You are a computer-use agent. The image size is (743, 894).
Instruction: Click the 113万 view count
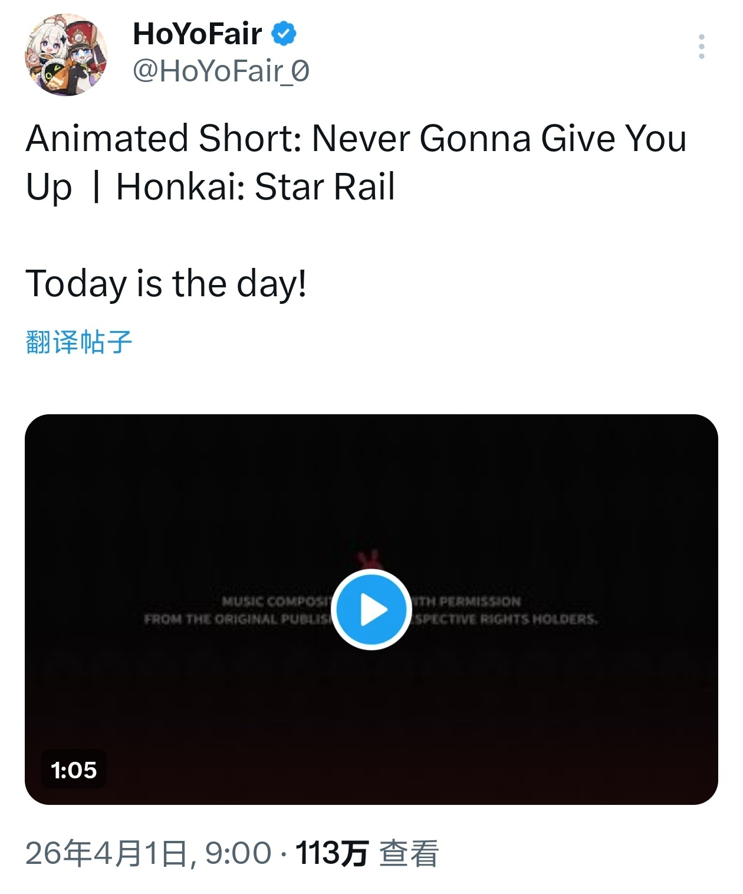click(x=331, y=853)
